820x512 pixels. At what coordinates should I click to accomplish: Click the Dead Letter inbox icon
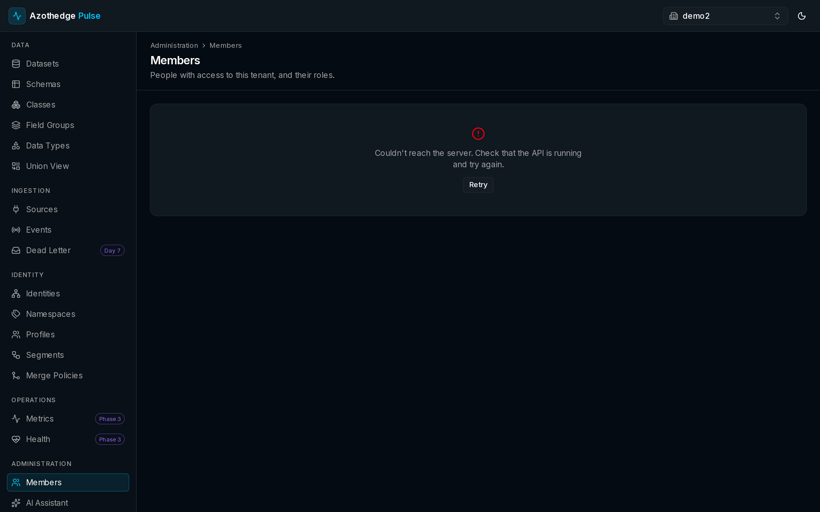pyautogui.click(x=16, y=250)
